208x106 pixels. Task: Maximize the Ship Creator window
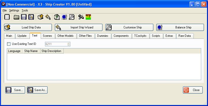198,4
